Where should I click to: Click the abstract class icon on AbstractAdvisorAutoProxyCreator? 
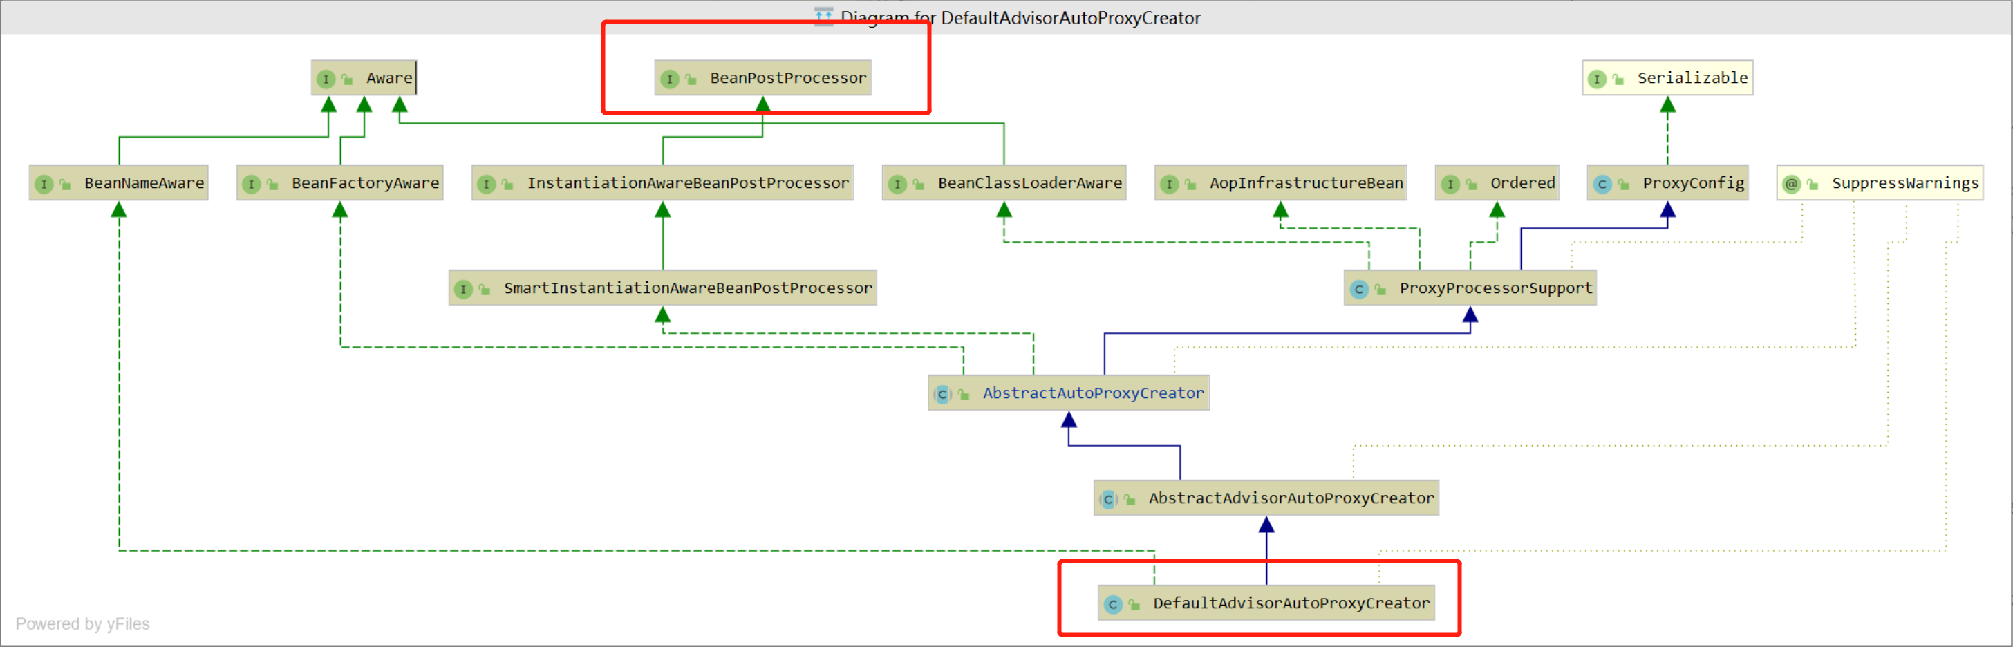coord(1108,499)
